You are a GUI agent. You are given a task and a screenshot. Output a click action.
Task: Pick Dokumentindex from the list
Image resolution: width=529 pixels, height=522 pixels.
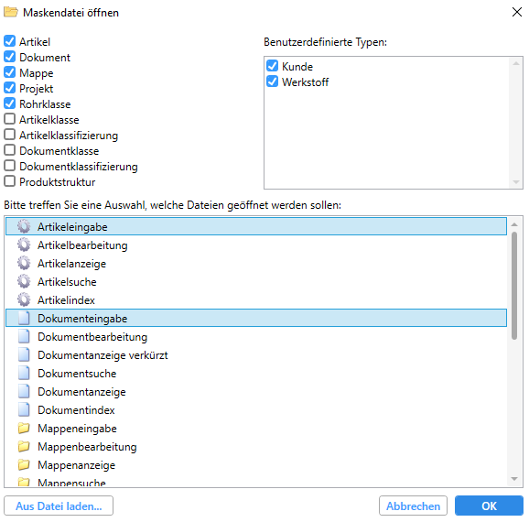[x=256, y=409]
